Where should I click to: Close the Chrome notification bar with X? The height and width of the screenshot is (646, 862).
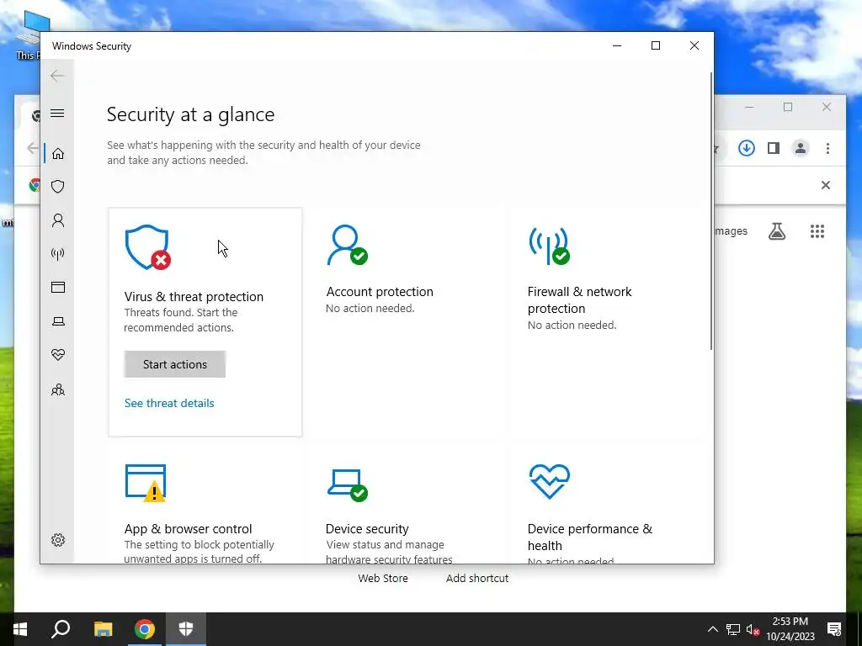pos(825,185)
